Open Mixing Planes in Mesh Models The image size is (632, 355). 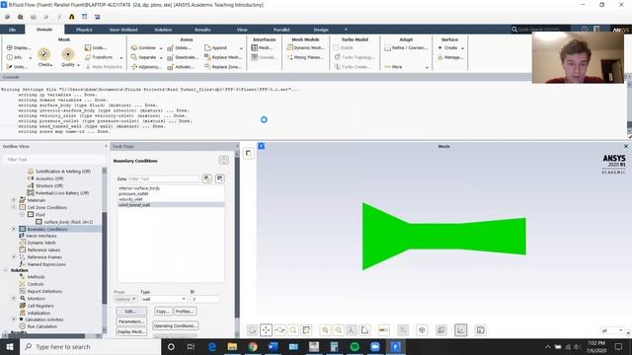tap(305, 57)
